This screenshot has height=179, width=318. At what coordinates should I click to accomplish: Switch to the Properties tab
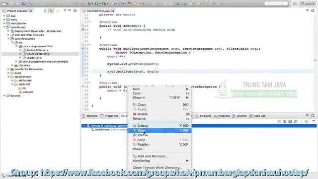109,116
